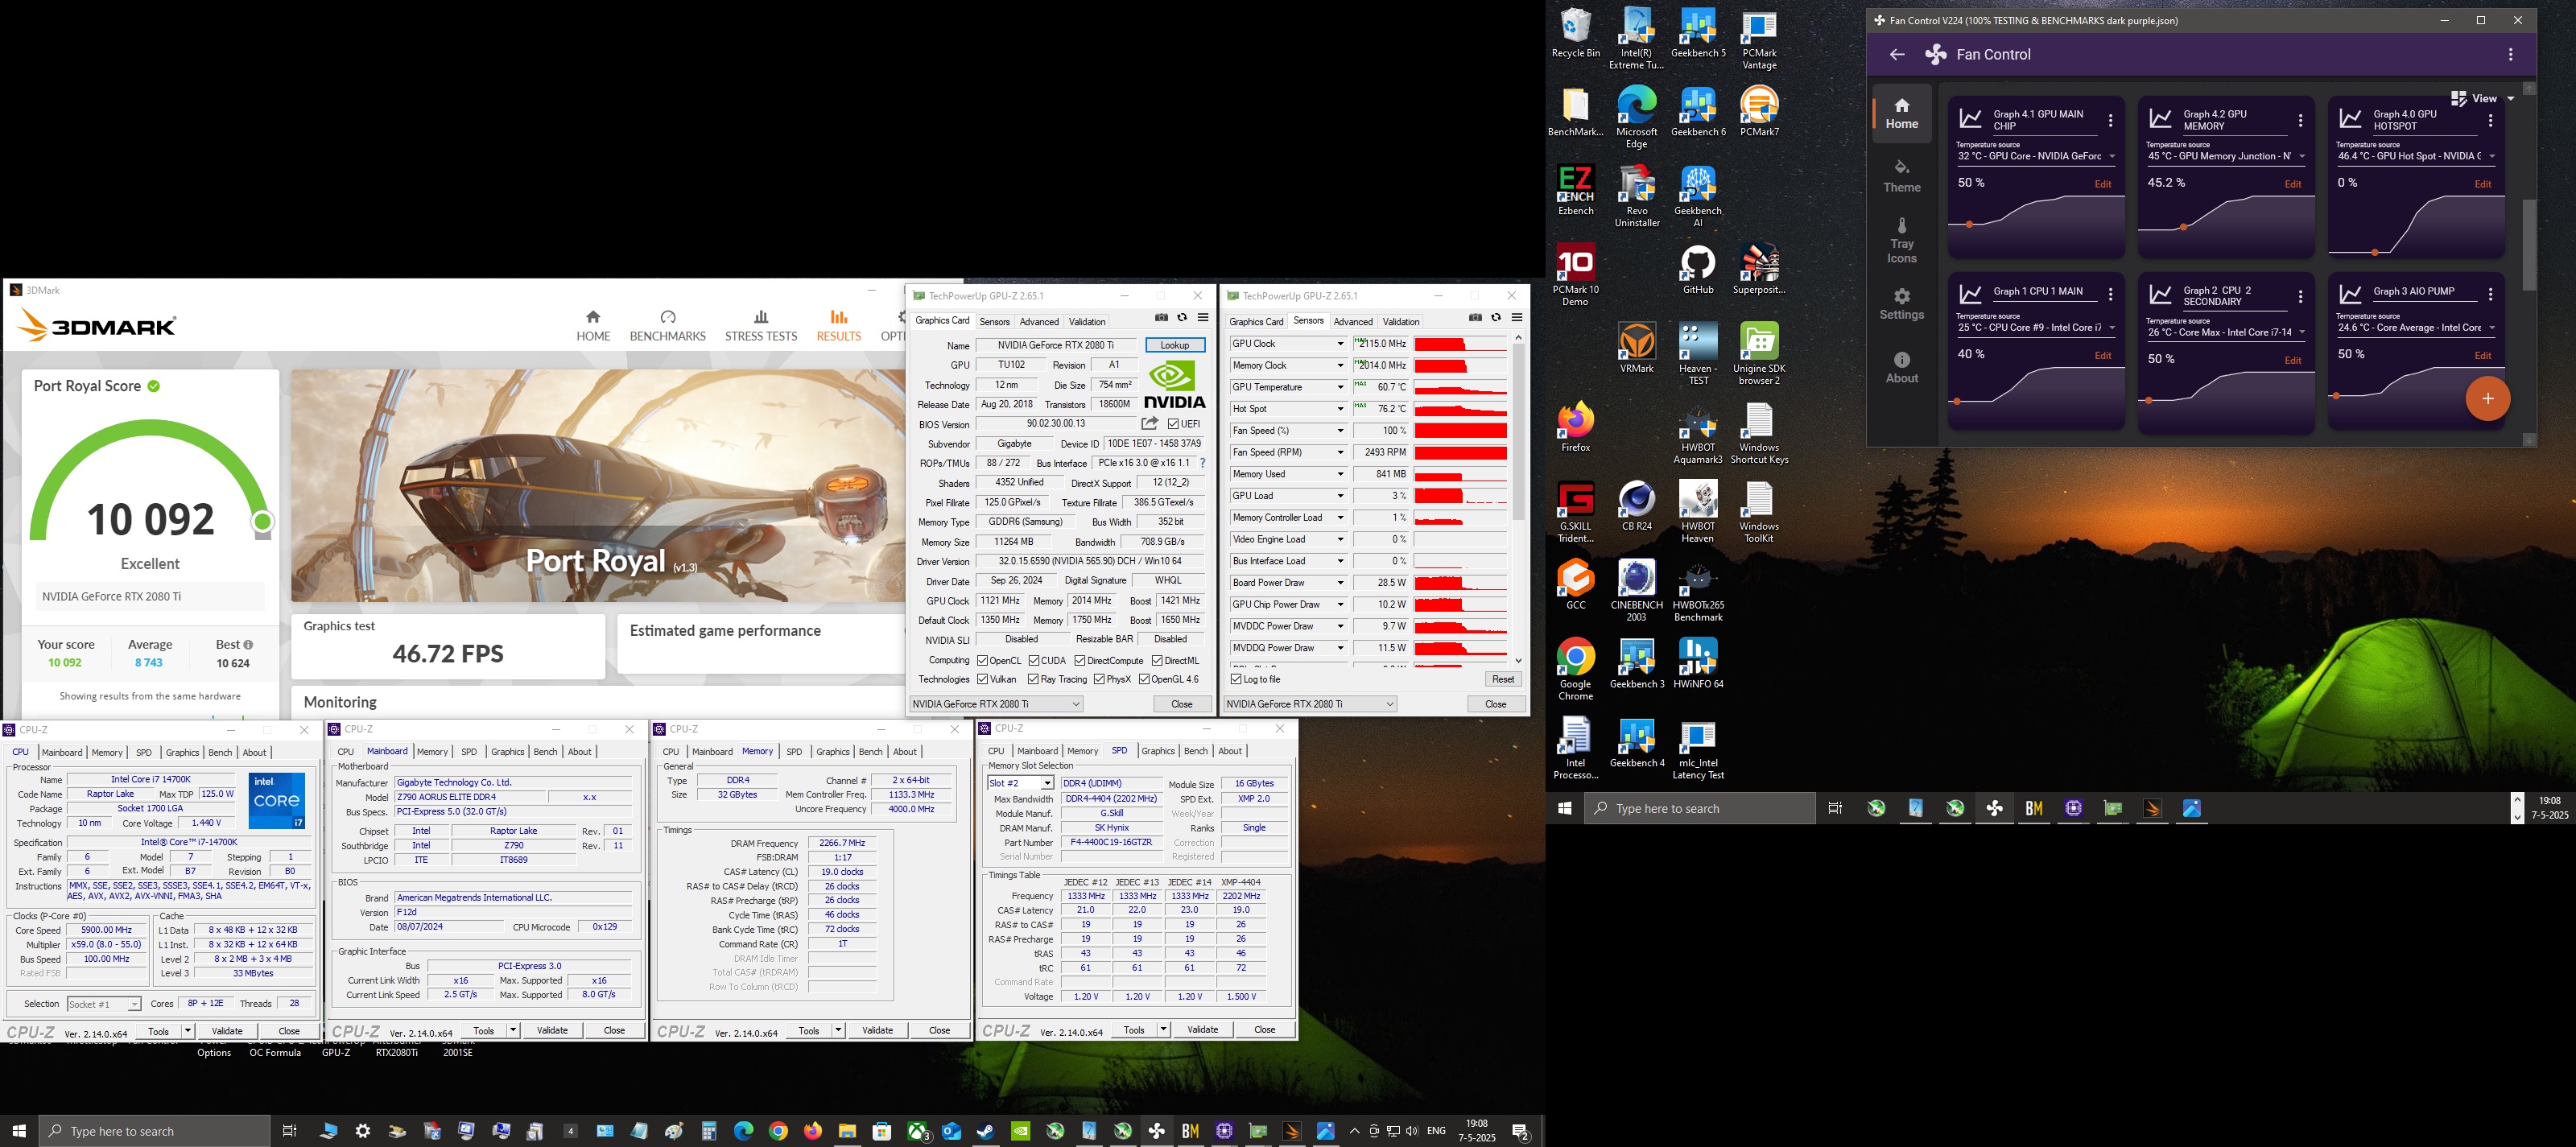Click Lookup button in GPU-Z

click(x=1175, y=345)
